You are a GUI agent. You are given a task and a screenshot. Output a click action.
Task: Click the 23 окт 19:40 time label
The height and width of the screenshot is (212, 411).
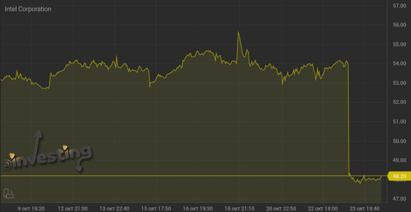point(365,208)
